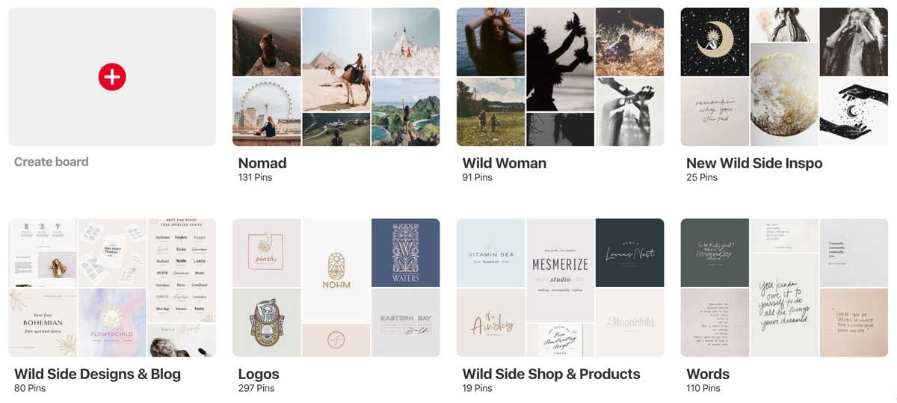Select the FLOWERCHILD watercolor thumbnail
This screenshot has width=897, height=403.
coord(111,322)
